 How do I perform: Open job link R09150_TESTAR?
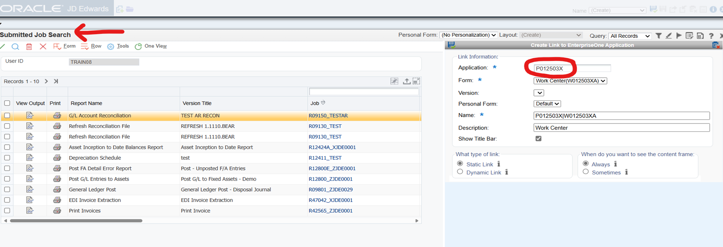click(328, 116)
